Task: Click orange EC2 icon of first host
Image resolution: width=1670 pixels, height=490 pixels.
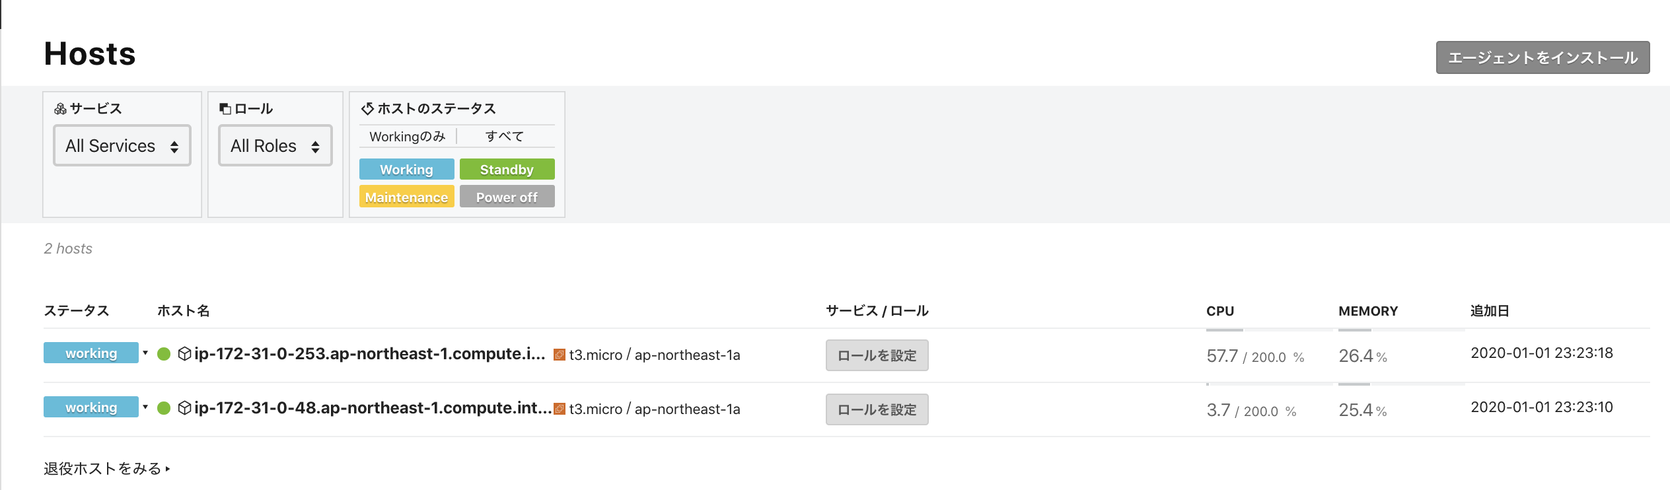Action: [560, 355]
